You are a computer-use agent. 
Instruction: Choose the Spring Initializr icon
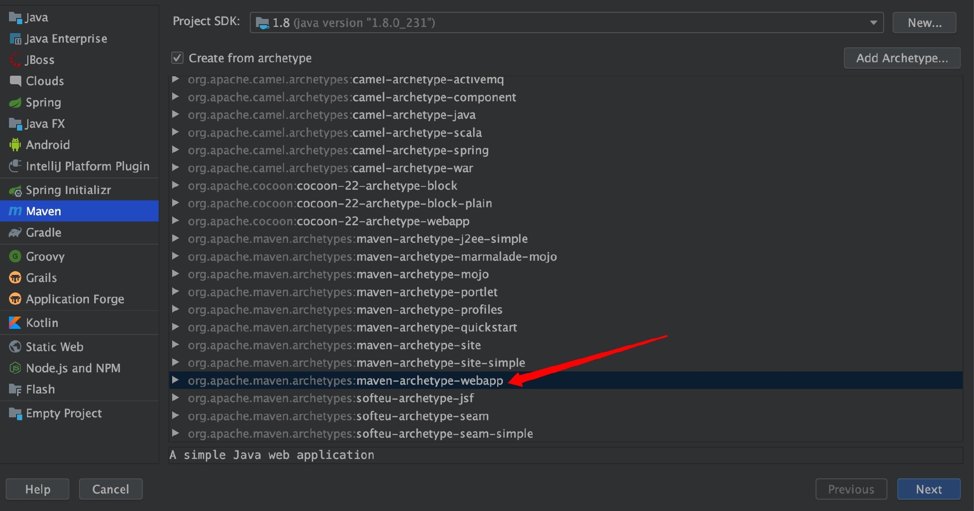(x=15, y=190)
